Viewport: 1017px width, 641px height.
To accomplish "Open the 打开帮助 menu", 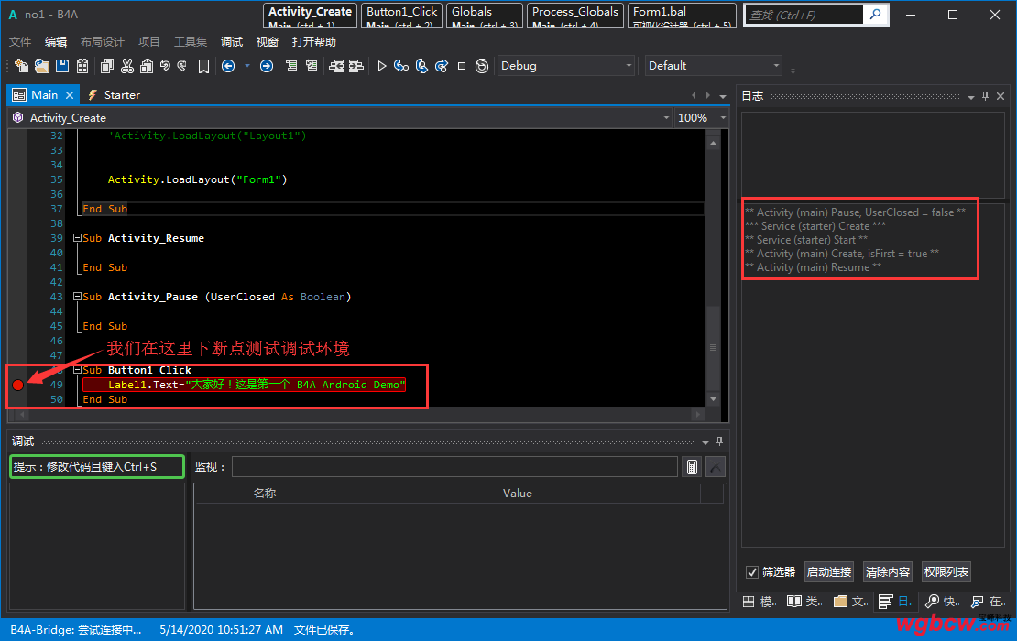I will coord(314,42).
